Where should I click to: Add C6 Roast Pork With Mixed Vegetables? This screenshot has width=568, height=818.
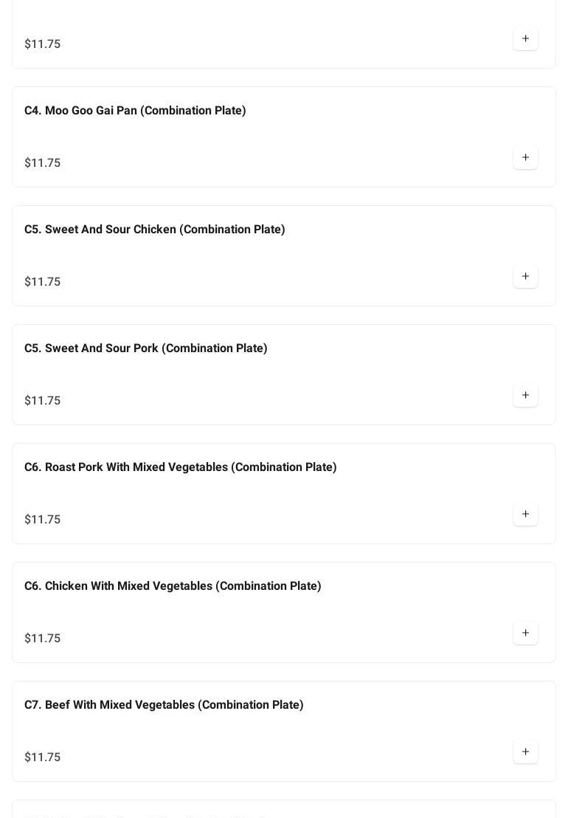[x=525, y=514]
